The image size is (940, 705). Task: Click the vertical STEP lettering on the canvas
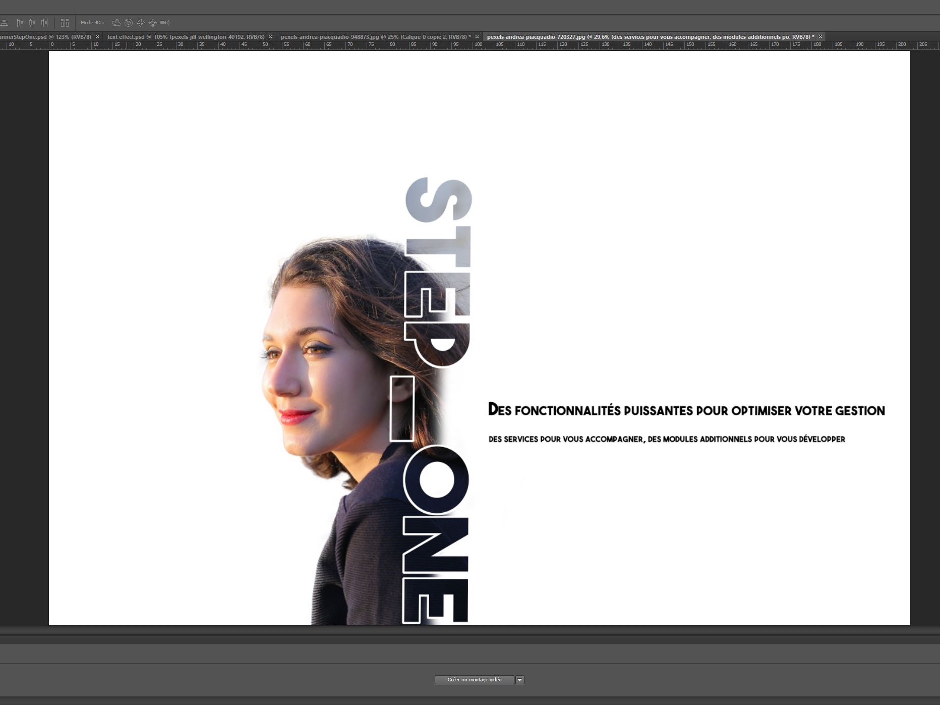coord(438,273)
